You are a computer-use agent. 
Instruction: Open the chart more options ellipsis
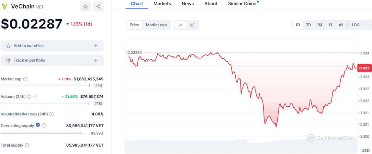pyautogui.click(x=370, y=25)
